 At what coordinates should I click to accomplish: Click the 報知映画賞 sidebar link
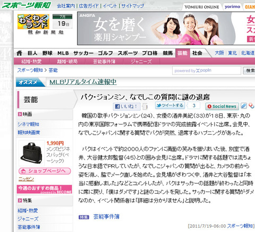tap(29, 132)
